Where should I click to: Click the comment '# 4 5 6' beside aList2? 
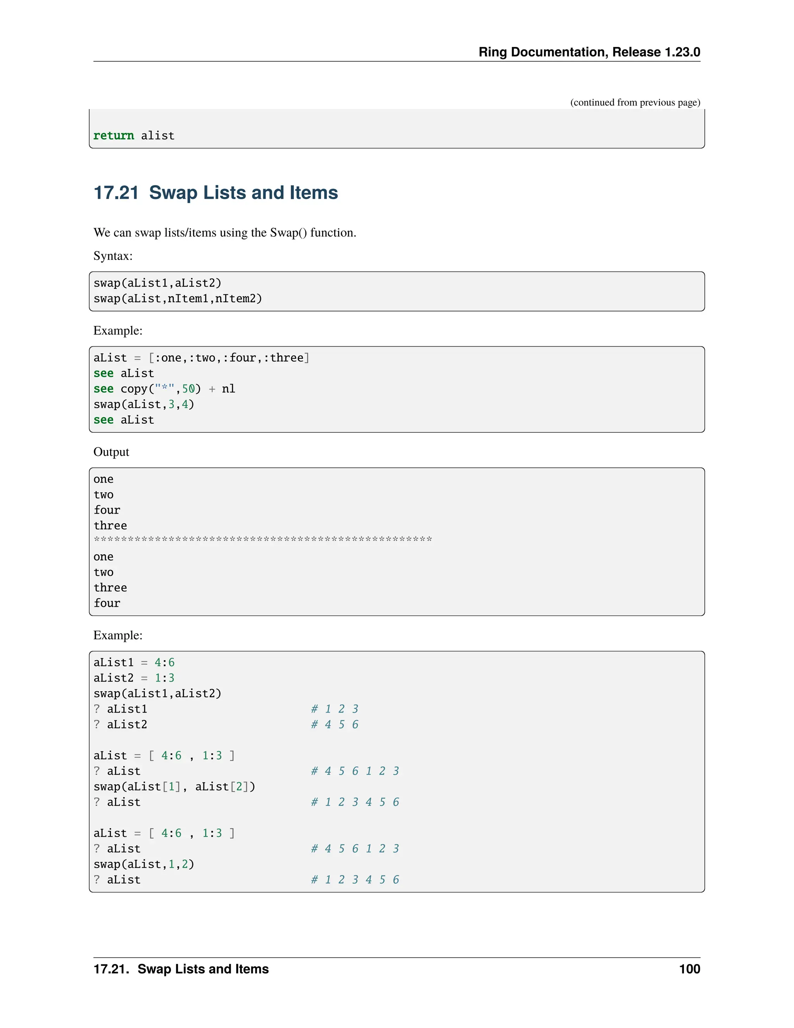[x=335, y=724]
